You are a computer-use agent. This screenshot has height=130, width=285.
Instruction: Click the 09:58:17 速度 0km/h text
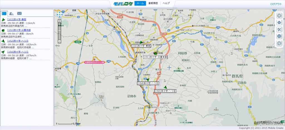(17, 34)
